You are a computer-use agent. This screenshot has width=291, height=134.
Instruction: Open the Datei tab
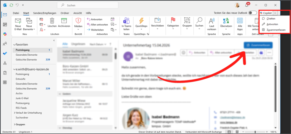16,13
